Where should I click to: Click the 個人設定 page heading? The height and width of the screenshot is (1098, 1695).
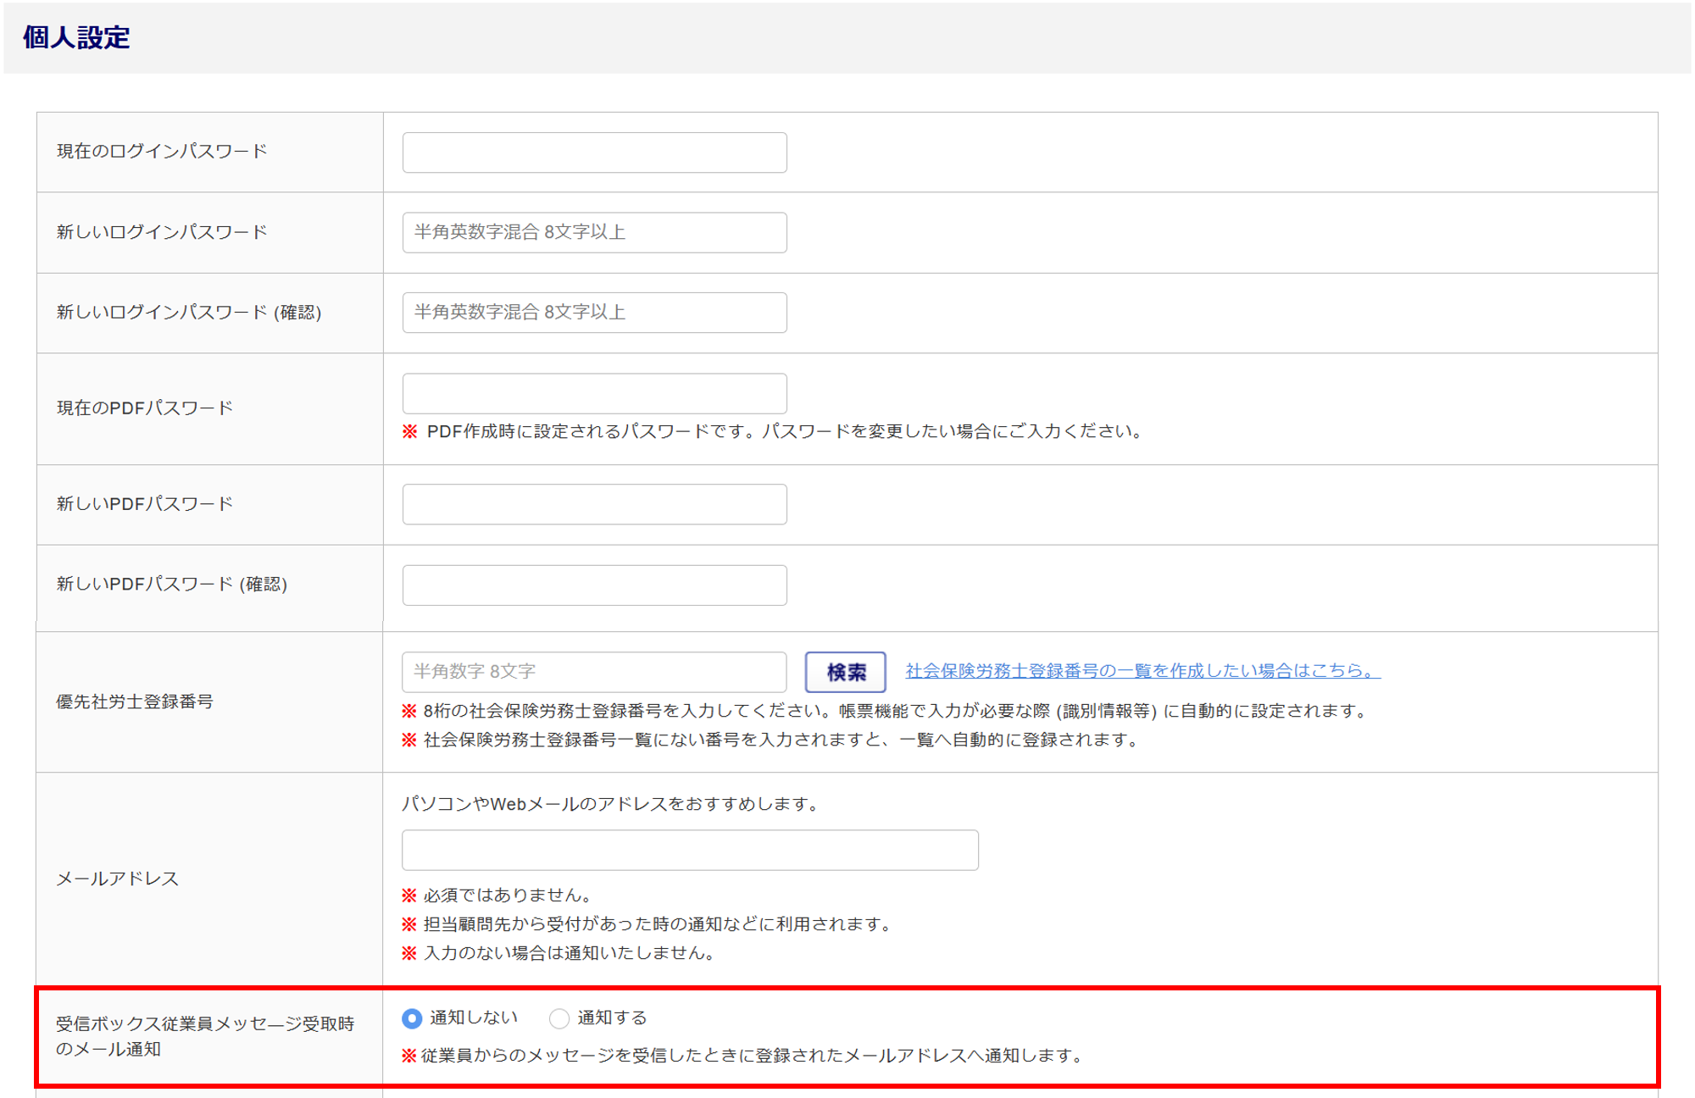pyautogui.click(x=76, y=37)
